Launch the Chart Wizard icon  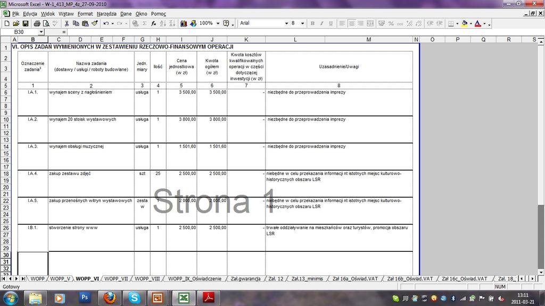click(184, 23)
